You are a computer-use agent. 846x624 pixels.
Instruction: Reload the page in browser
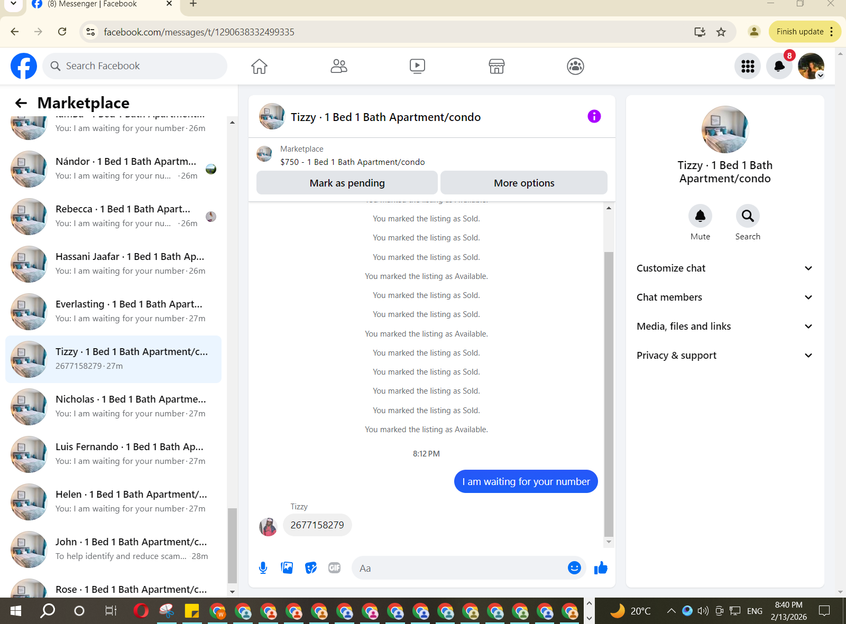pyautogui.click(x=62, y=32)
